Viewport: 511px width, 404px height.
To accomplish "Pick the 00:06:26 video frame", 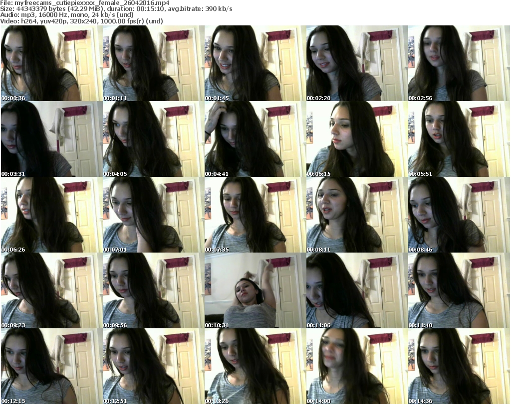I will 51,215.
